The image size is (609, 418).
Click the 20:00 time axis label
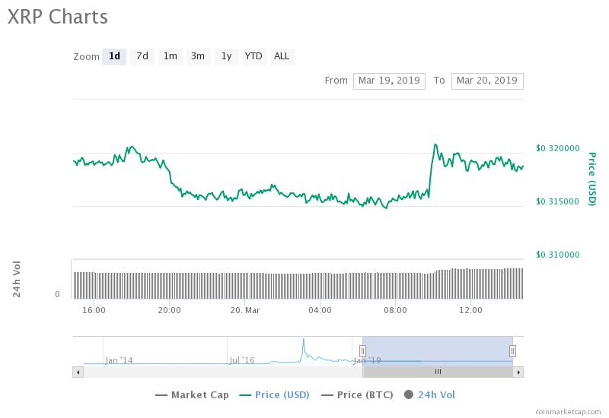click(169, 311)
